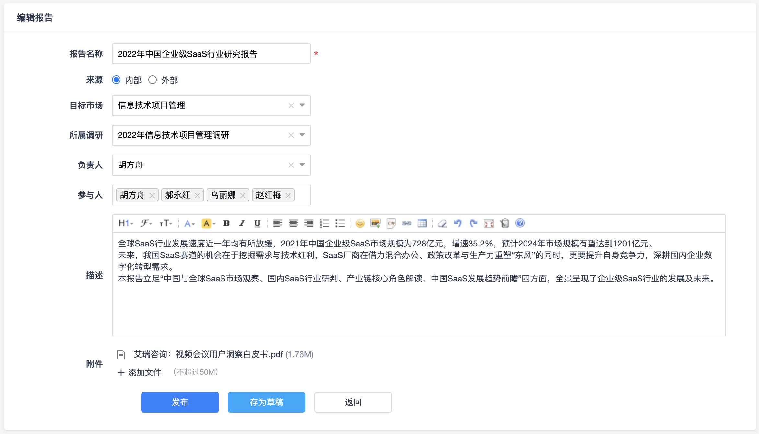Insert emoticon using smiley icon
Screen dimensions: 759x434
tap(360, 223)
